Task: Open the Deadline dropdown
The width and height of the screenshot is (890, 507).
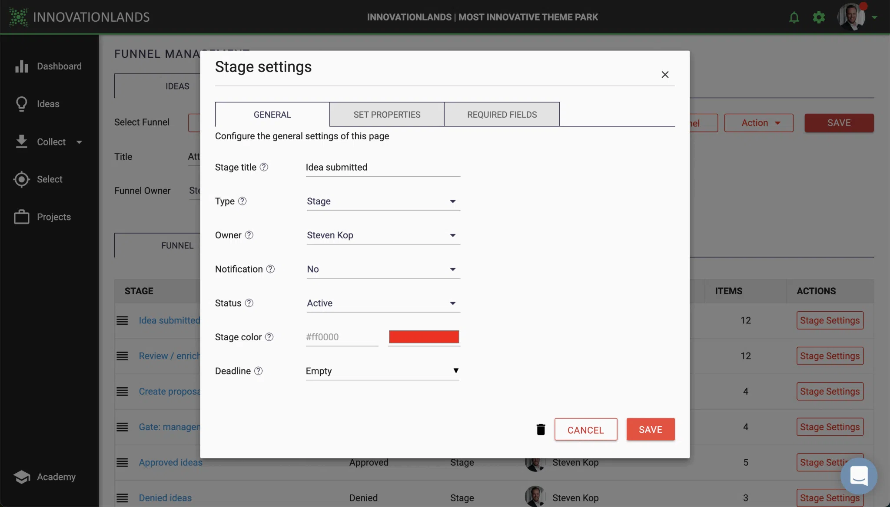Action: [382, 371]
